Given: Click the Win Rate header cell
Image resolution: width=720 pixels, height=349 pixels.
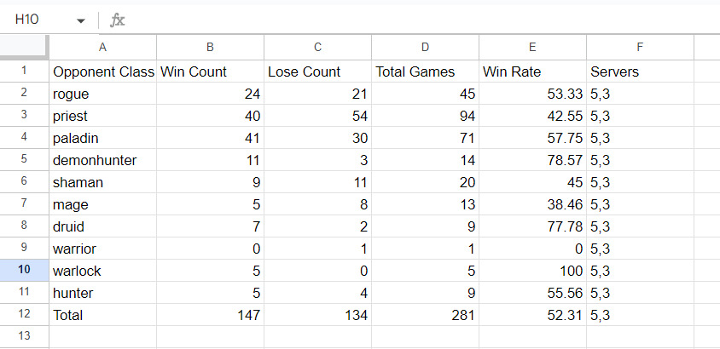Looking at the screenshot, I should [x=533, y=72].
